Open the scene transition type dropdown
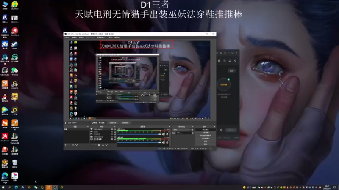Image resolution: width=339 pixels, height=190 pixels. (181, 130)
